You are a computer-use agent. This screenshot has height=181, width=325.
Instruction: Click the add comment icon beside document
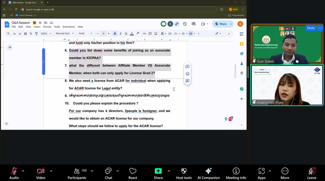point(187,67)
